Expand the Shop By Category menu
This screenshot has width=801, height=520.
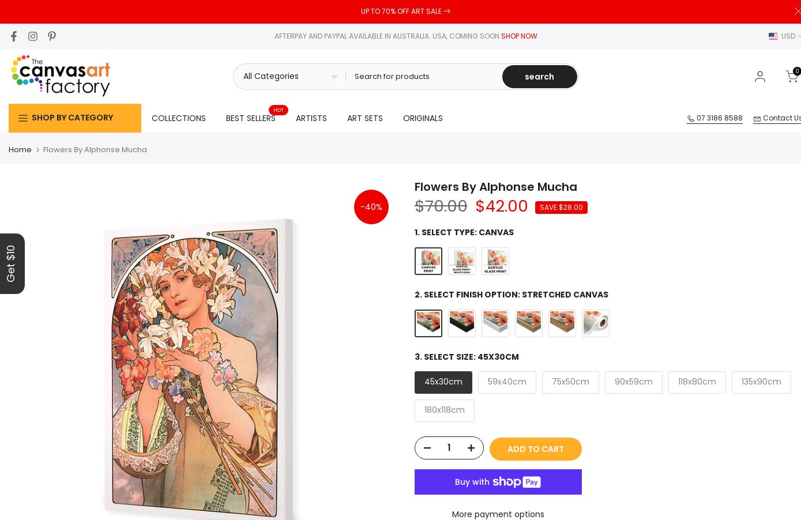75,118
